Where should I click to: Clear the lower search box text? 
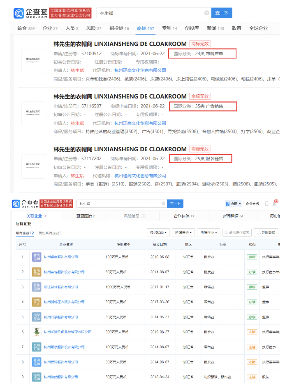[x=163, y=204]
